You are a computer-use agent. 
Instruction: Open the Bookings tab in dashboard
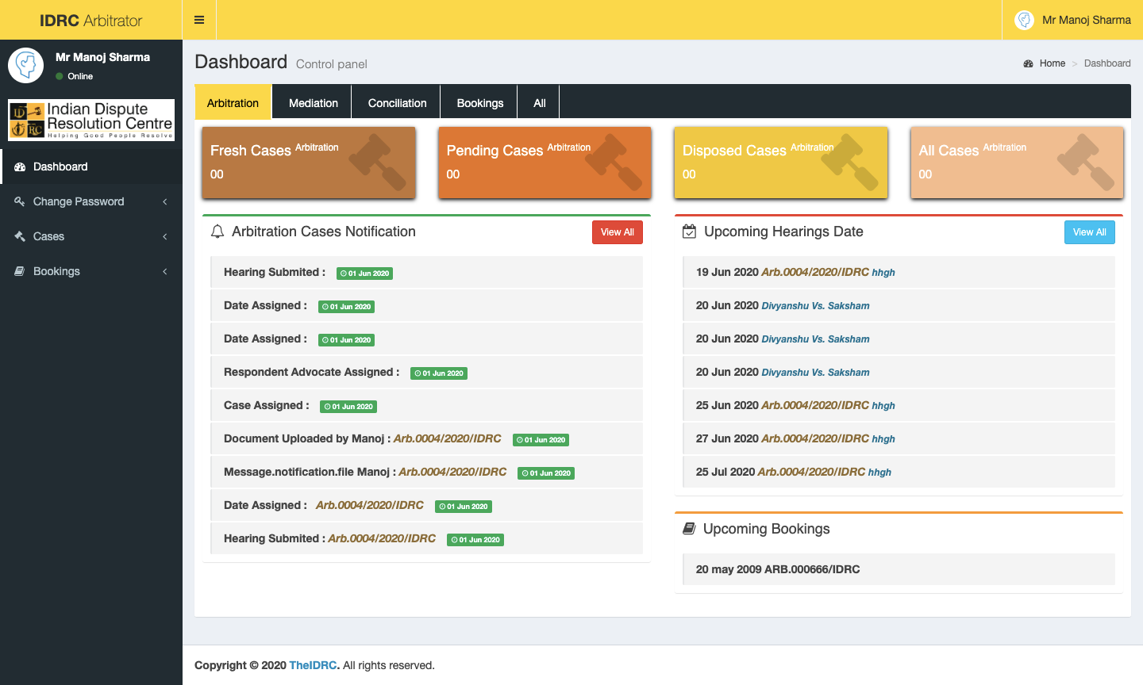tap(479, 103)
